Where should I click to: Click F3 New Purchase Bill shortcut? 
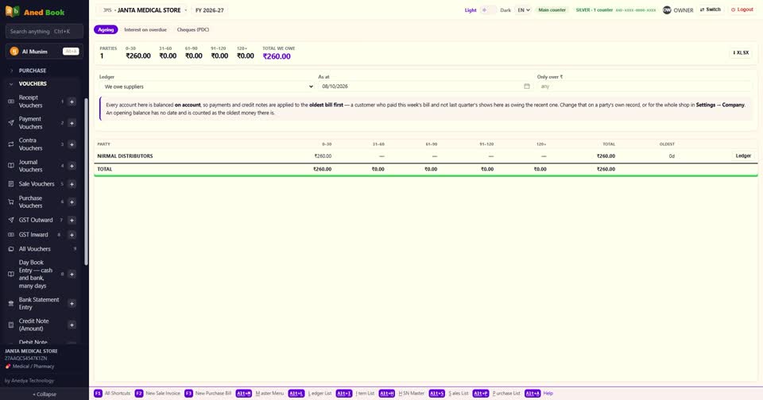point(208,393)
